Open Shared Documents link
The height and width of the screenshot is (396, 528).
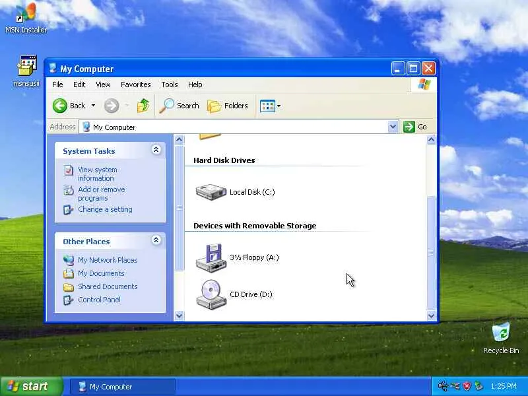(x=108, y=286)
